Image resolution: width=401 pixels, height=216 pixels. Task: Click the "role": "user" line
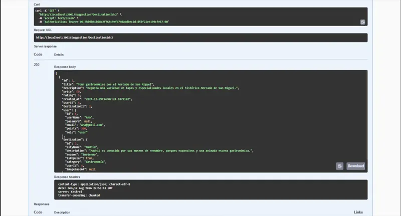pyautogui.click(x=76, y=132)
